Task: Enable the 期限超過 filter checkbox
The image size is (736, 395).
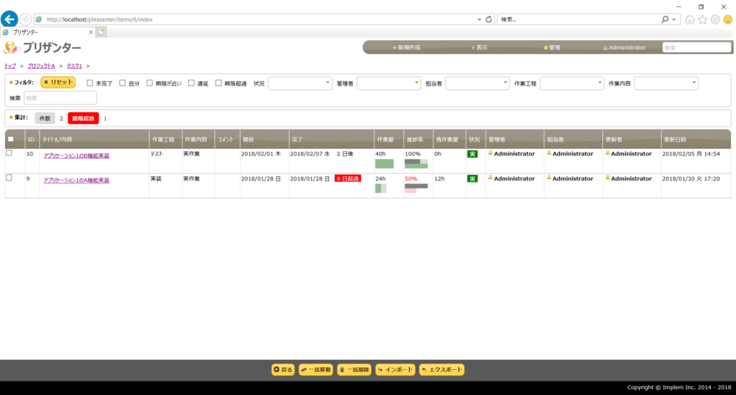Action: click(218, 83)
